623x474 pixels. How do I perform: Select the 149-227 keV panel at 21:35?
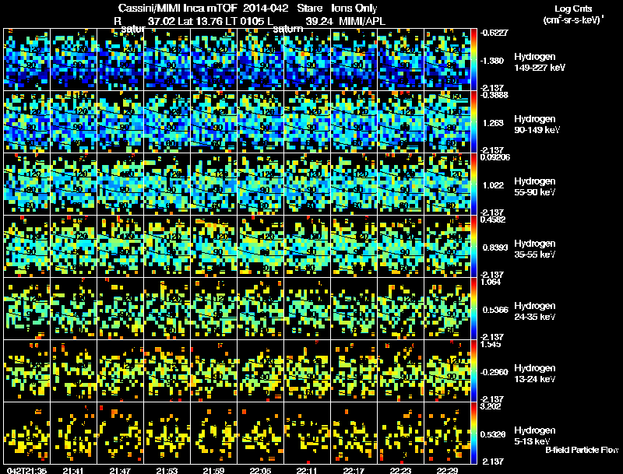click(27, 60)
